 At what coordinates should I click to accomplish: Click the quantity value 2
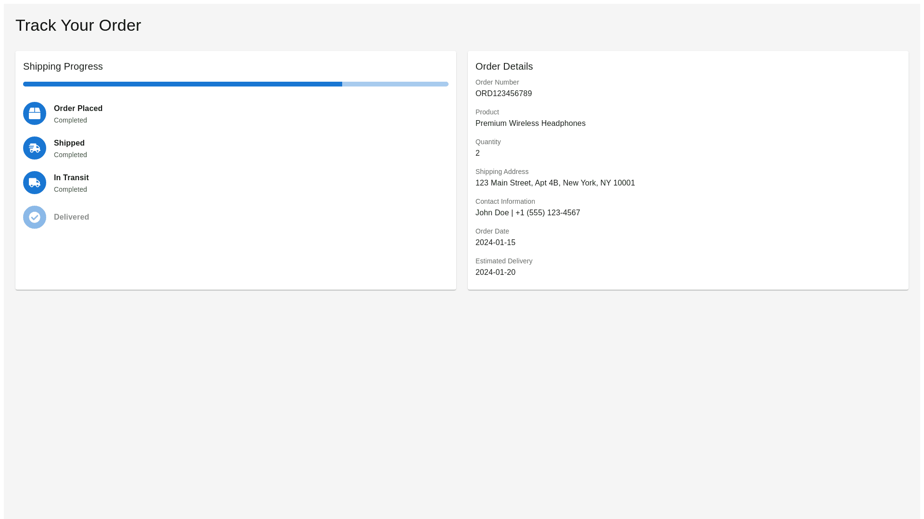pos(477,153)
